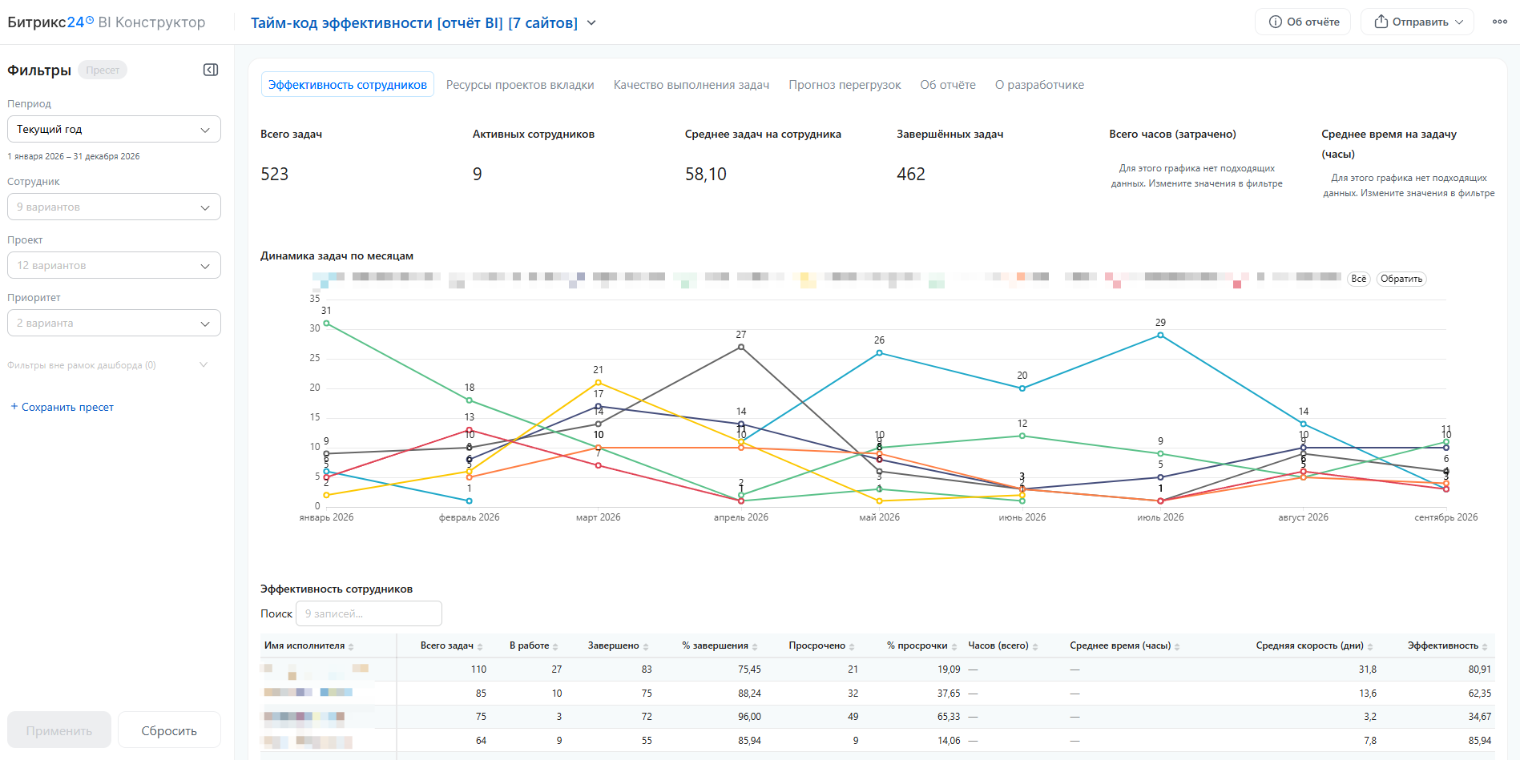The width and height of the screenshot is (1520, 760).
Task: Click the Сбросить button
Action: 169,730
